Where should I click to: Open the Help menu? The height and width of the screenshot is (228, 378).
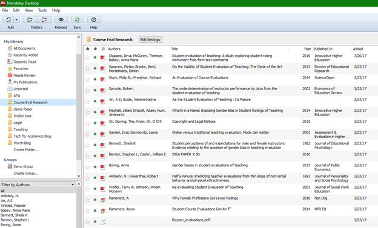pyautogui.click(x=56, y=10)
